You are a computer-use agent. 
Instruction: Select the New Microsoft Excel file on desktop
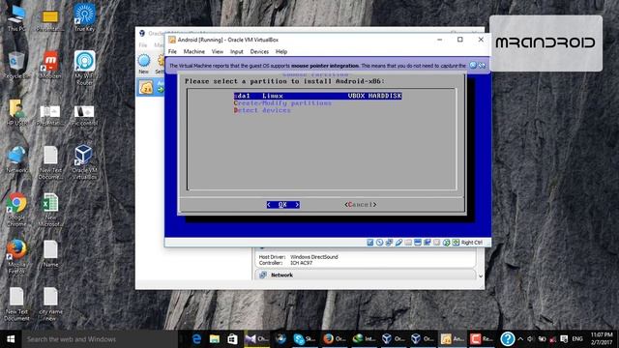pyautogui.click(x=50, y=210)
